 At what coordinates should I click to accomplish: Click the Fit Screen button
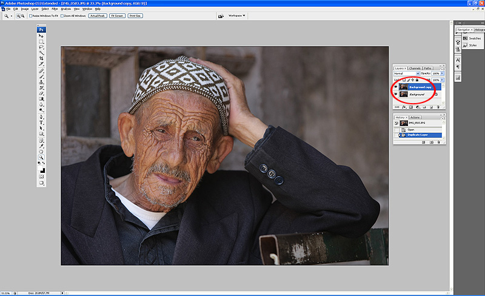[x=116, y=16]
